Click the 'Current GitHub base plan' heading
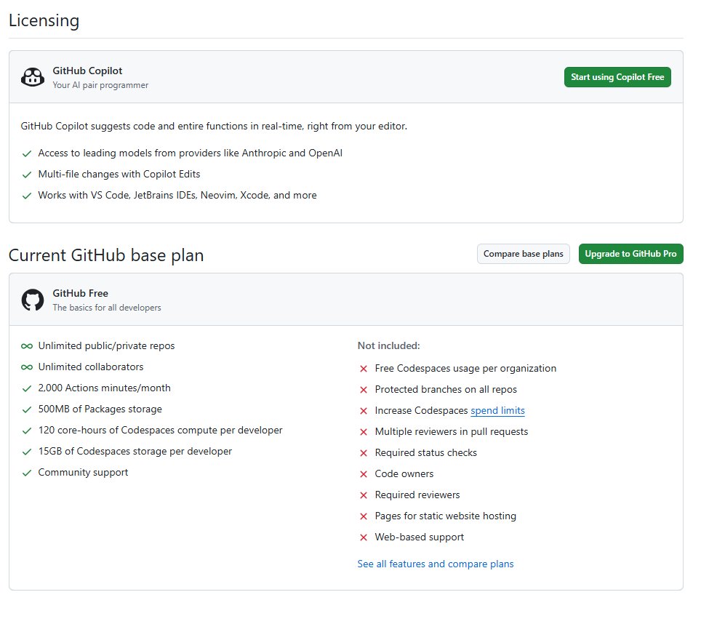Image resolution: width=701 pixels, height=632 pixels. tap(106, 255)
